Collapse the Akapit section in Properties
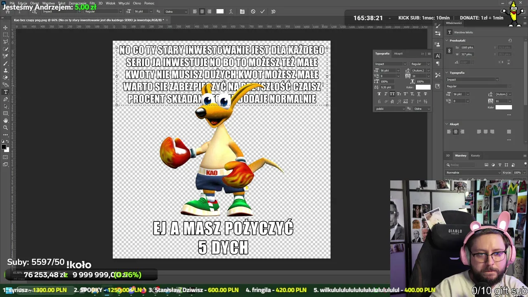The width and height of the screenshot is (528, 297). 447,124
